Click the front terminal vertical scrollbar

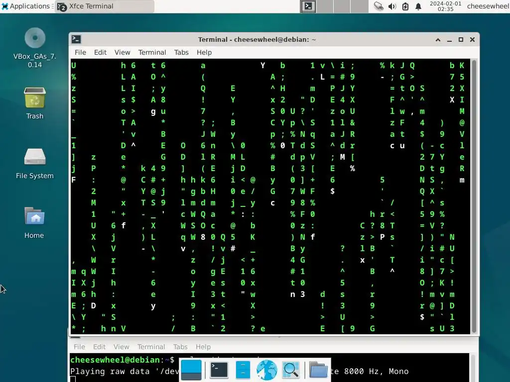(474, 196)
